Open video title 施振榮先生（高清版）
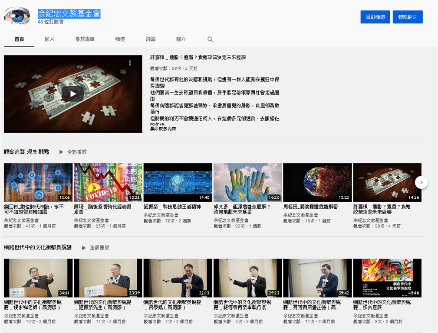The width and height of the screenshot is (438, 333). (x=102, y=305)
